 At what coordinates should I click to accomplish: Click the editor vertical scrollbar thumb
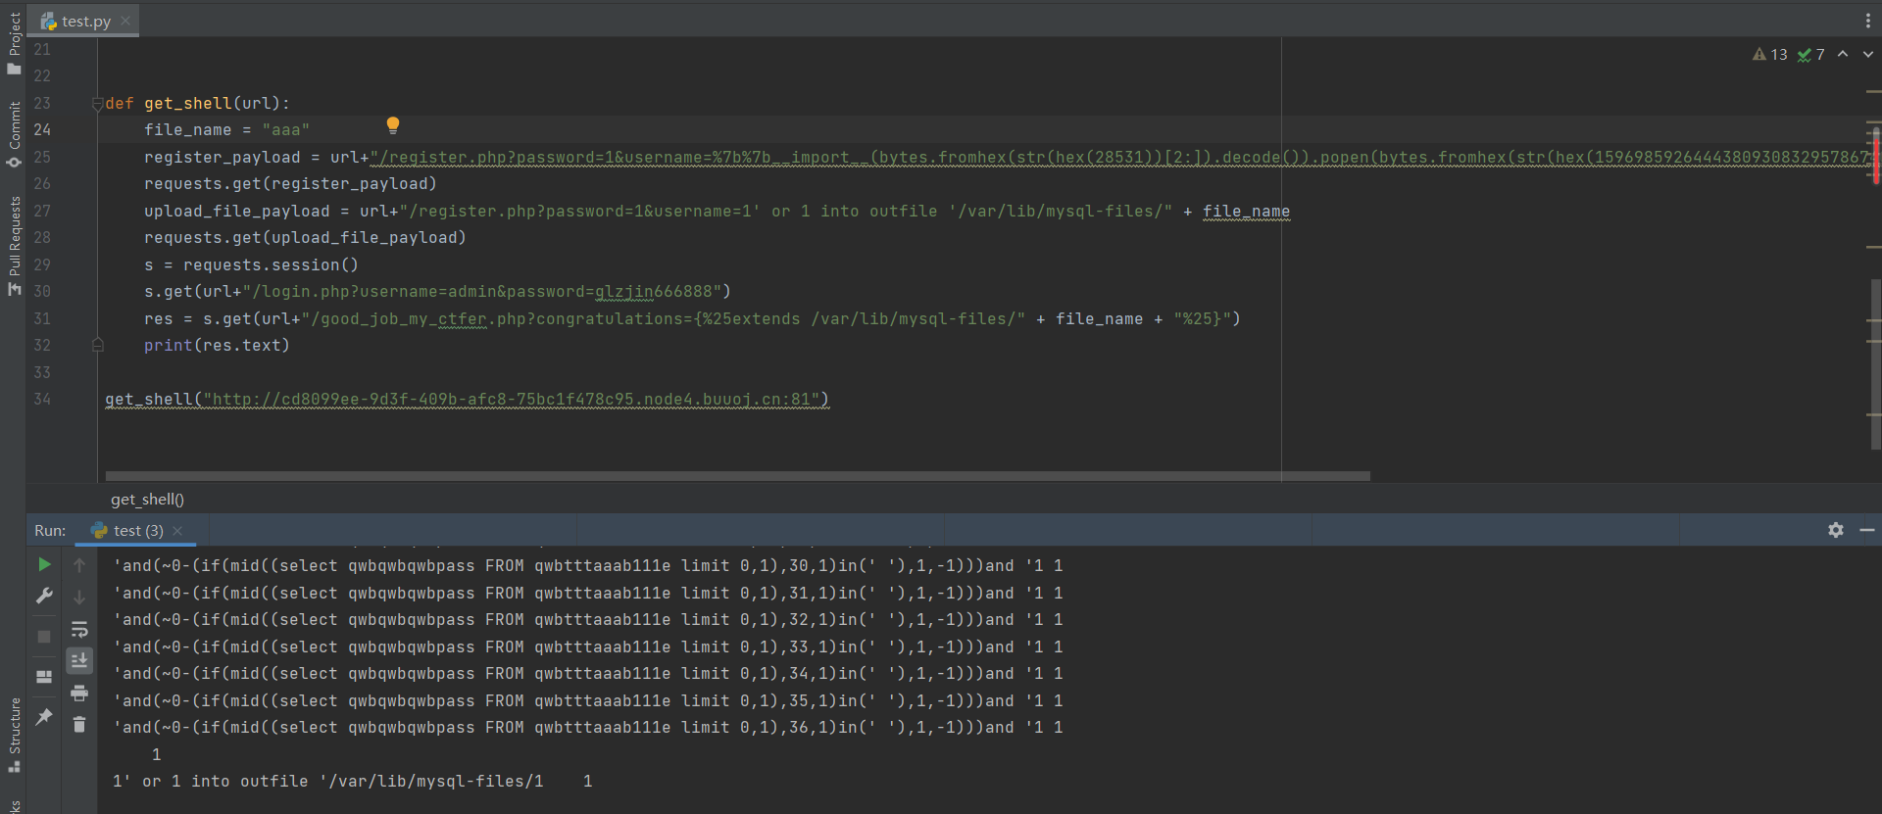1876,364
